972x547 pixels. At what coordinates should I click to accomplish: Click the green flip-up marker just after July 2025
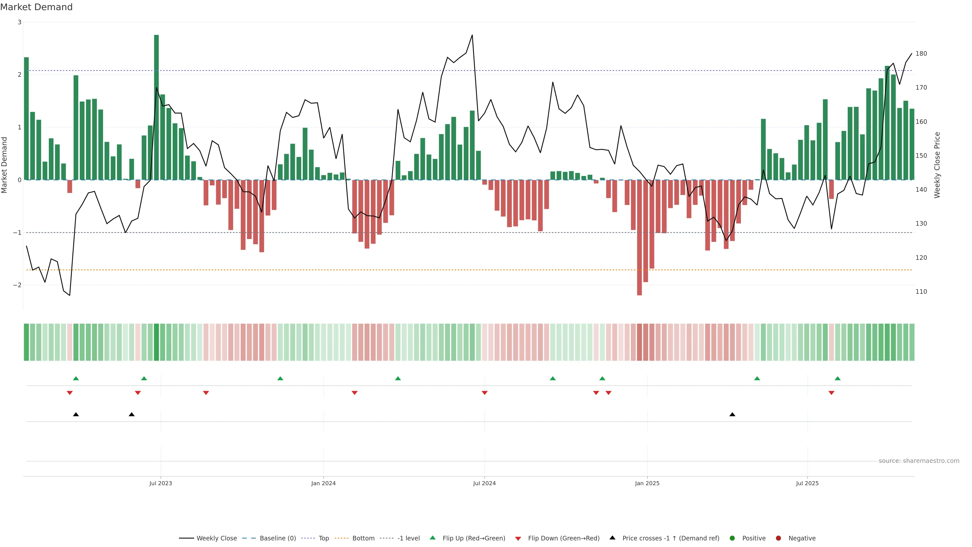[x=837, y=378]
